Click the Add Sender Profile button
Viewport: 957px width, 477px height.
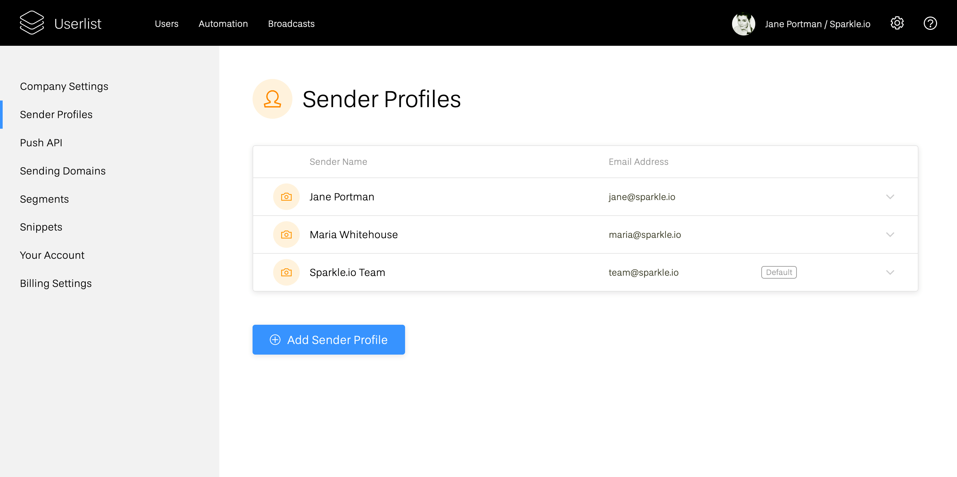coord(328,339)
